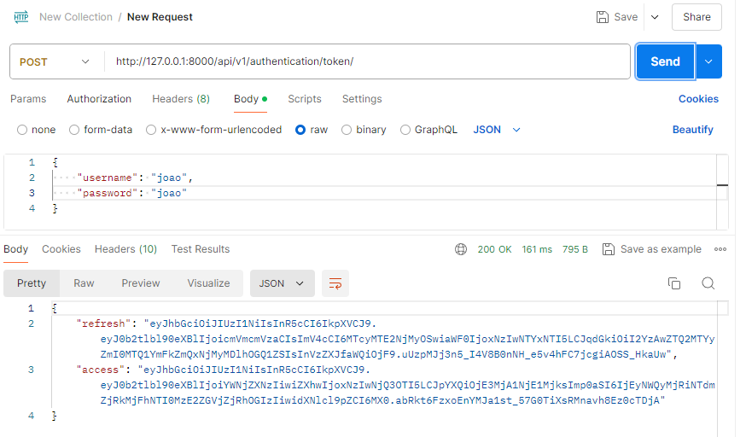746x437 pixels.
Task: Click the HTTP request type icon
Action: (x=21, y=17)
